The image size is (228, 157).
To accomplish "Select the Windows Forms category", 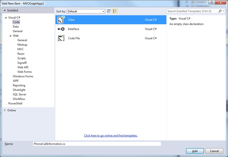I will pos(23,76).
